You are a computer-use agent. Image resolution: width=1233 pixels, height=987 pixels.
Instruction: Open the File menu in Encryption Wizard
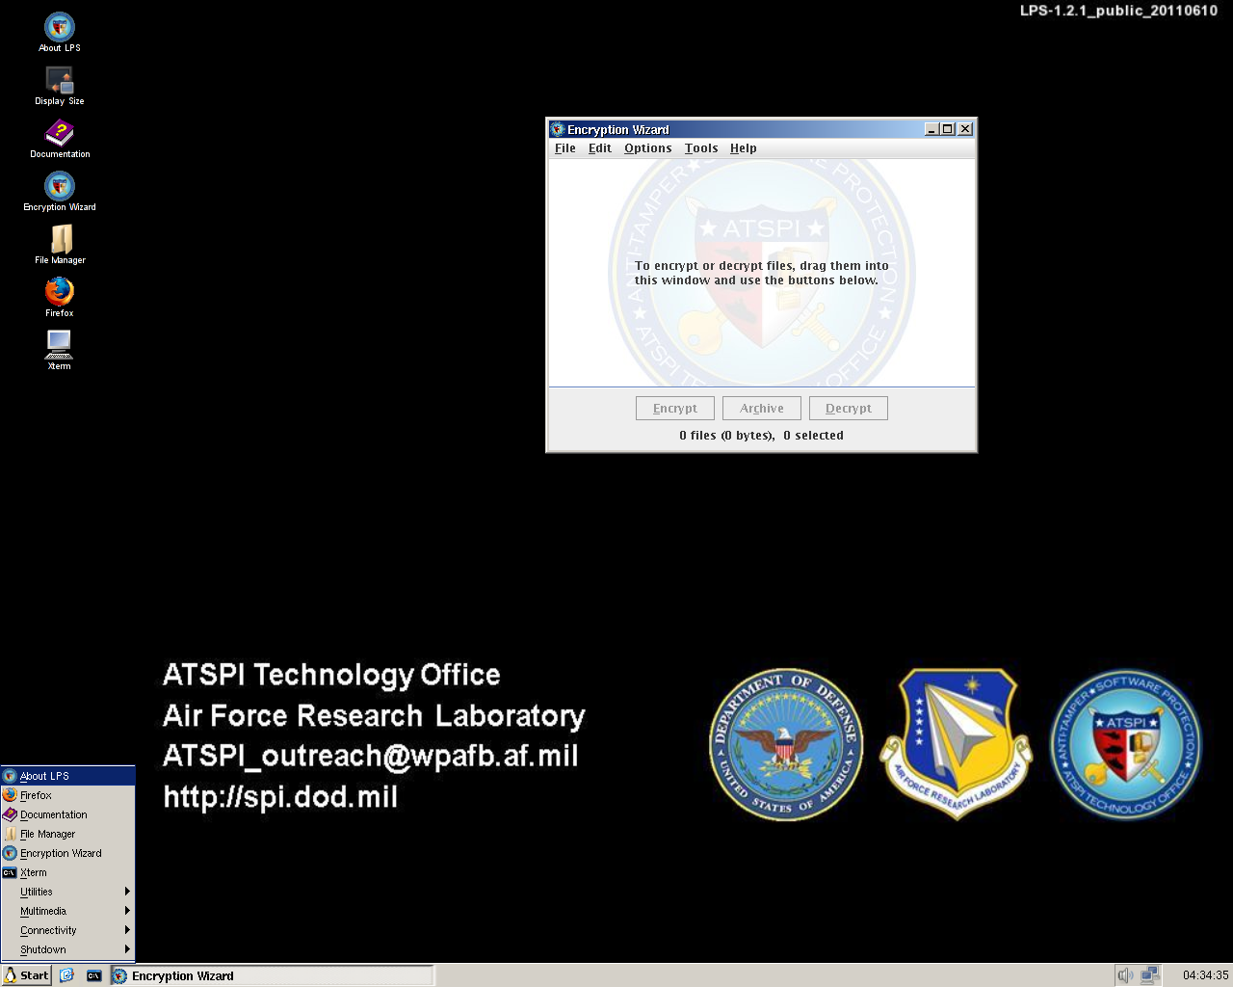[x=565, y=148]
